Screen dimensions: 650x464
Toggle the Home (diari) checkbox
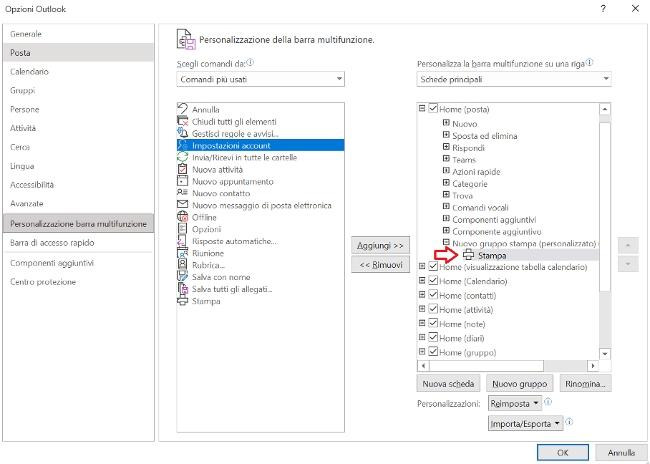click(x=433, y=337)
